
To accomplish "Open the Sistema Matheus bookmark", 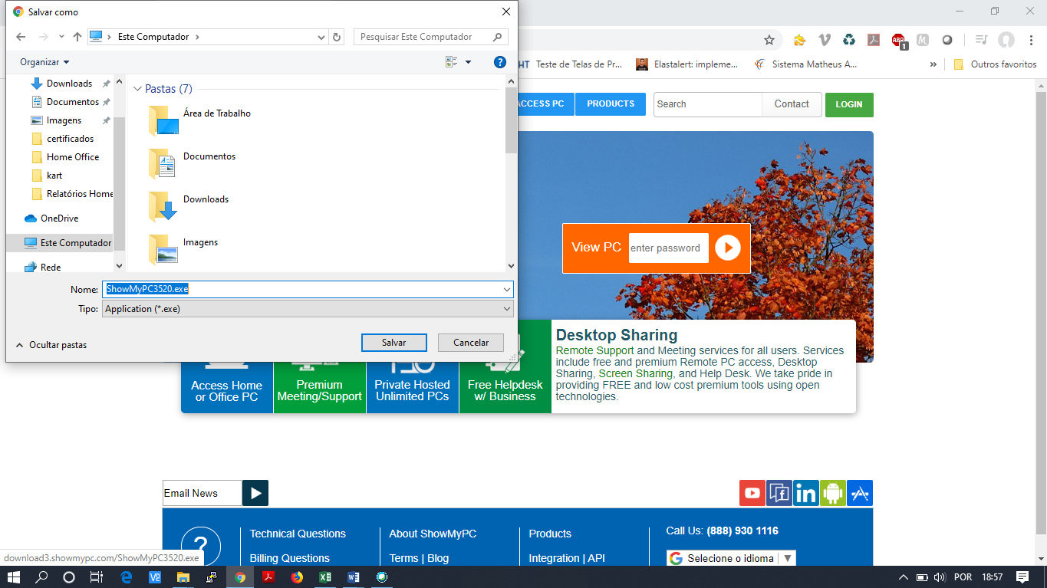I will coord(805,64).
